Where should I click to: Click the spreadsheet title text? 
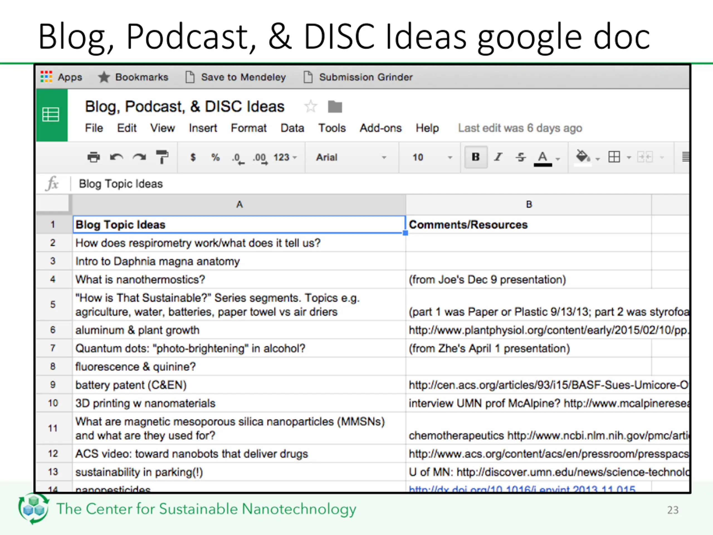click(x=185, y=106)
